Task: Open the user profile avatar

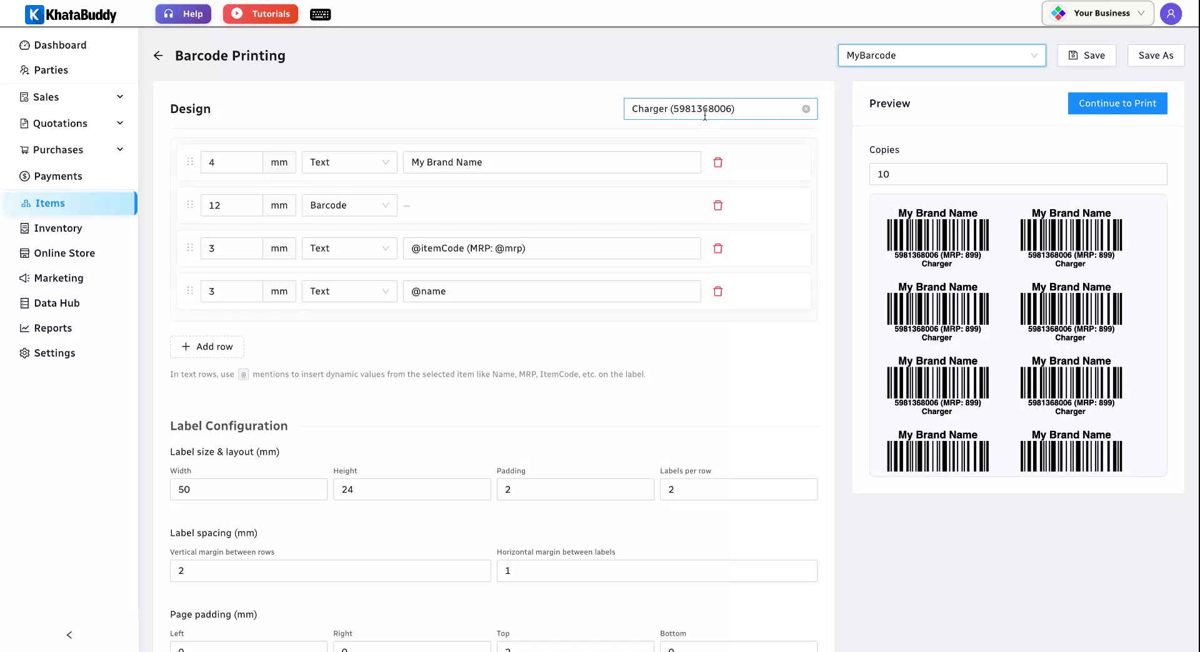Action: coord(1171,14)
